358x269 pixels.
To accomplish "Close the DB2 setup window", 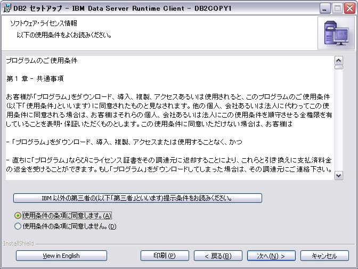I will point(349,9).
